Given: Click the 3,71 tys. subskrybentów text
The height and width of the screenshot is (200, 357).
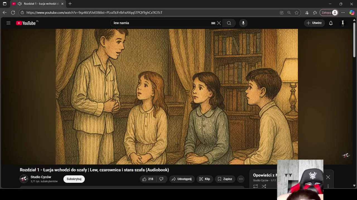Looking at the screenshot, I should pos(44,181).
